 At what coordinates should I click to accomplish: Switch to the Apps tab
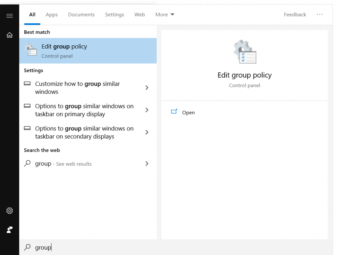tap(52, 14)
